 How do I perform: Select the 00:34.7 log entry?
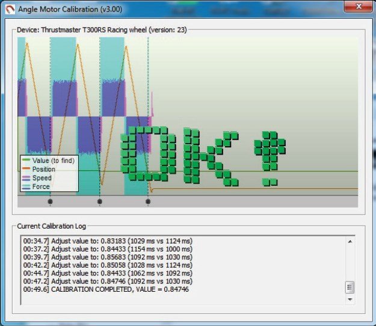coord(107,241)
